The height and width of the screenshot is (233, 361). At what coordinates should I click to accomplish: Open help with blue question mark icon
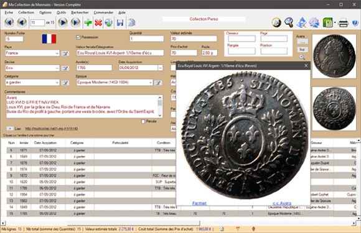(355, 23)
